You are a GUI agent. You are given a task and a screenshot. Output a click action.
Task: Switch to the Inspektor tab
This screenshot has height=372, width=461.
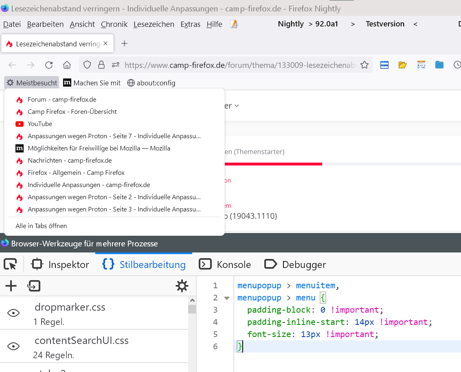pyautogui.click(x=60, y=265)
